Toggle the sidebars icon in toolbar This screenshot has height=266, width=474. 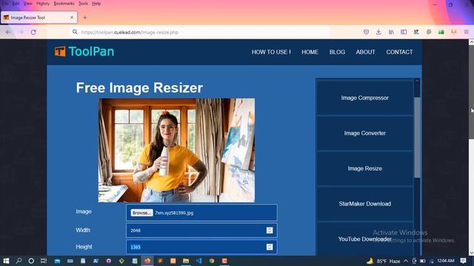click(x=404, y=32)
